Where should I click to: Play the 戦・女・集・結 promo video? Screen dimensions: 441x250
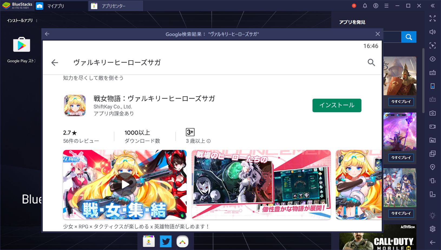coord(125,185)
